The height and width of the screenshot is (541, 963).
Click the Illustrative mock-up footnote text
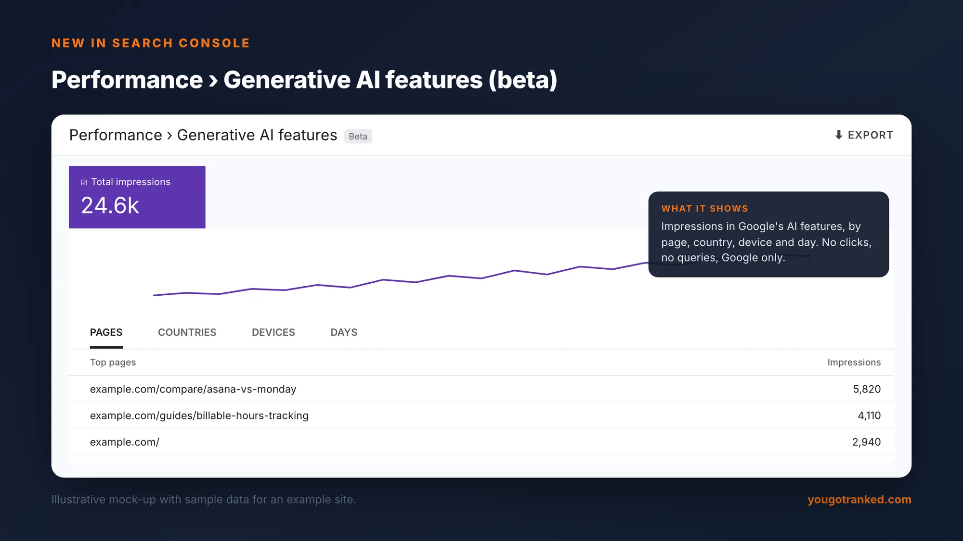[x=204, y=500]
